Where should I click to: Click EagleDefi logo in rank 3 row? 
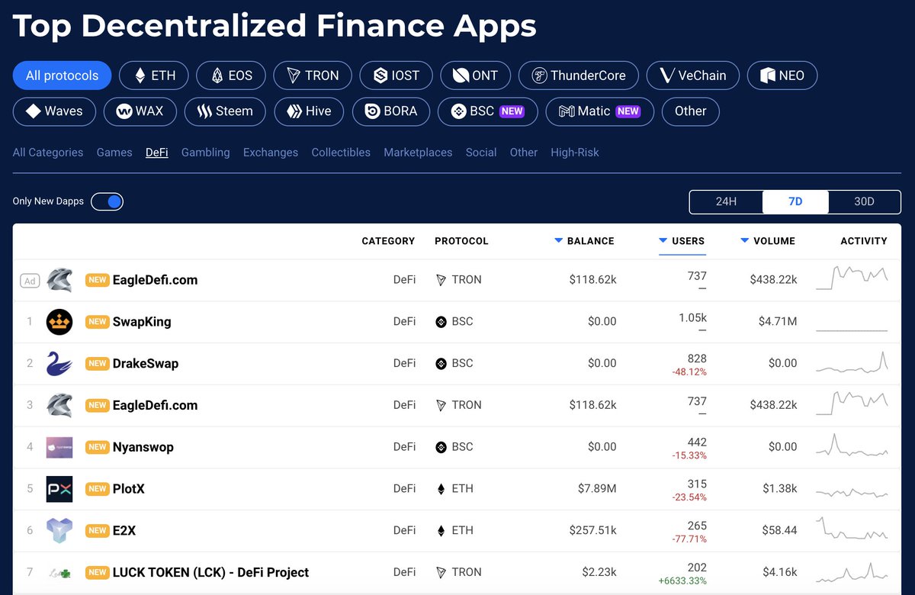[59, 405]
